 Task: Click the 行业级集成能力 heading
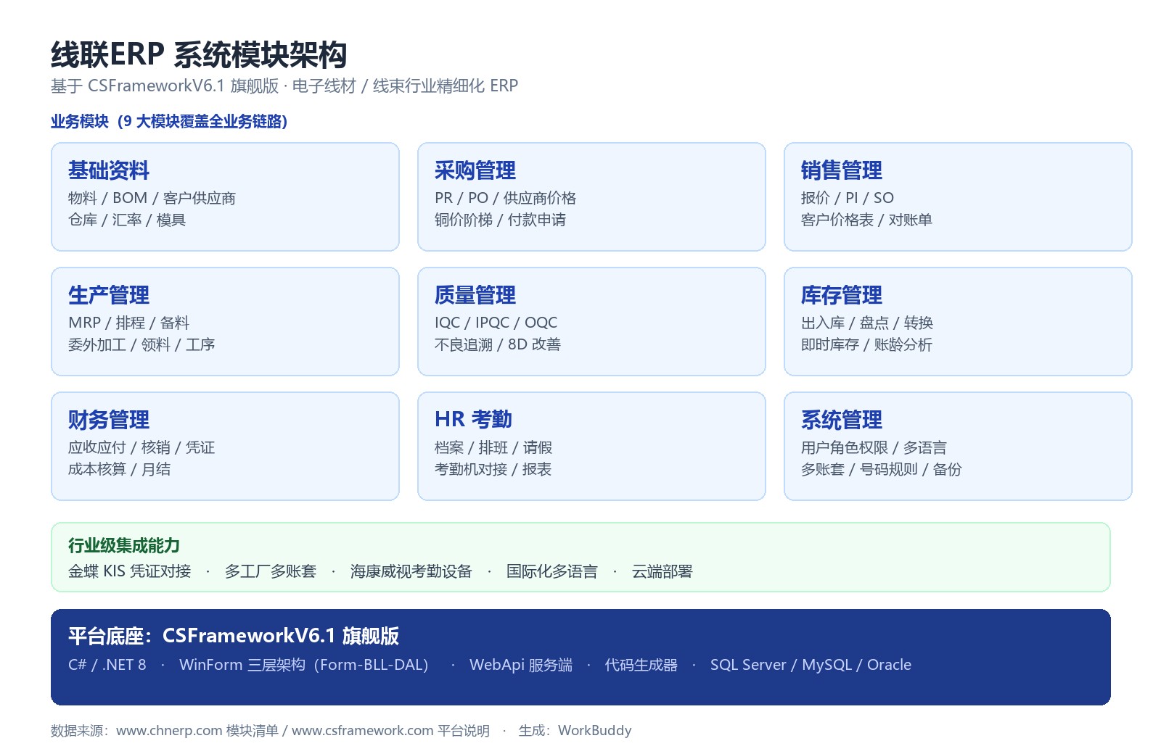[x=124, y=545]
